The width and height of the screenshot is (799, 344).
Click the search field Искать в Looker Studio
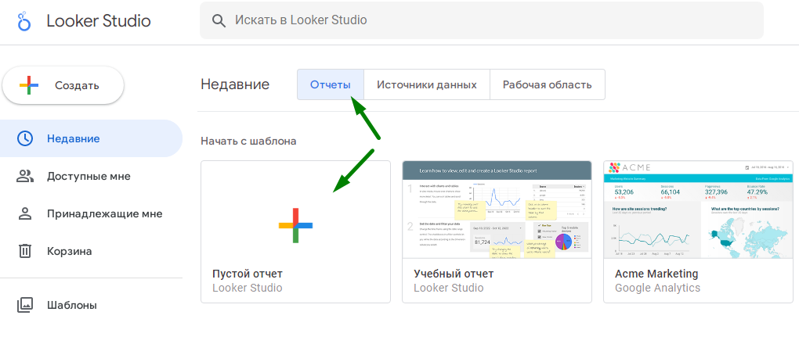tap(482, 20)
